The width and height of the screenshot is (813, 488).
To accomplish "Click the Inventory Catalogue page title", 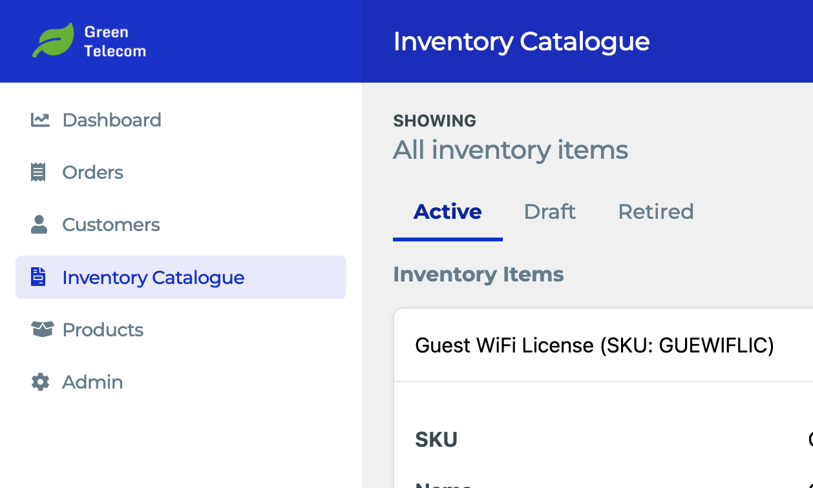I will (x=522, y=41).
